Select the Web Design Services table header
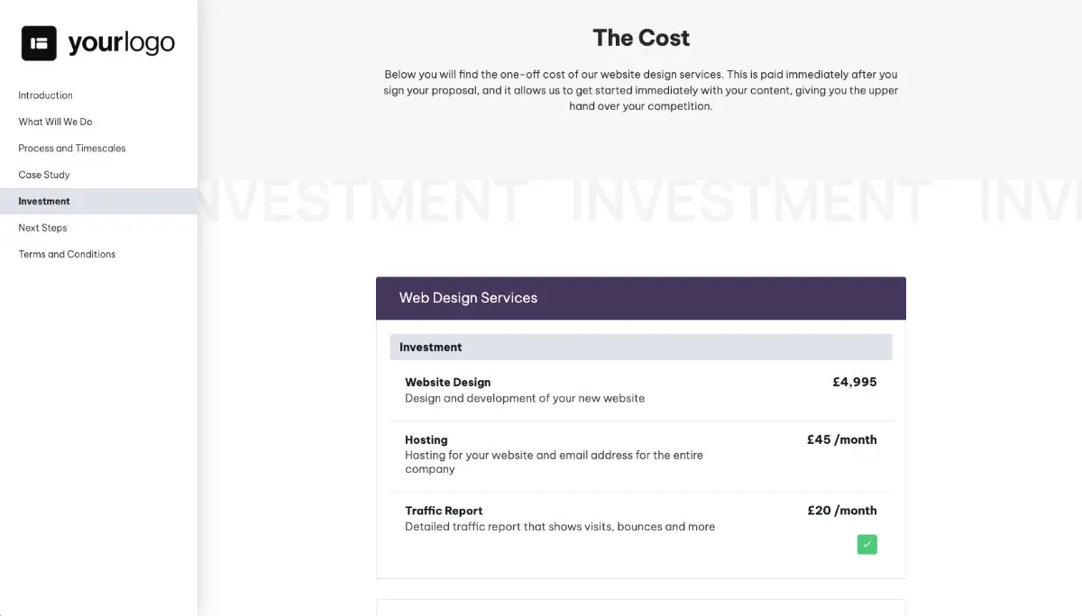The width and height of the screenshot is (1082, 616). pos(468,297)
